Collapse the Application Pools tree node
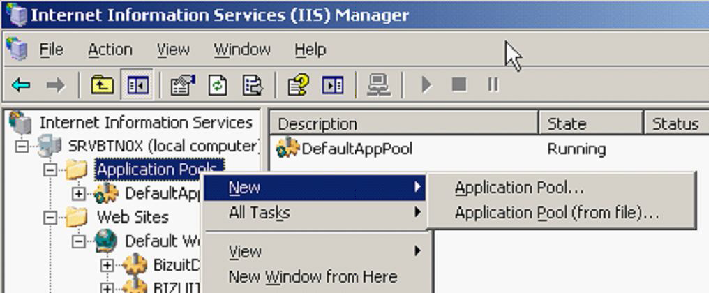This screenshot has height=293, width=711. point(50,170)
